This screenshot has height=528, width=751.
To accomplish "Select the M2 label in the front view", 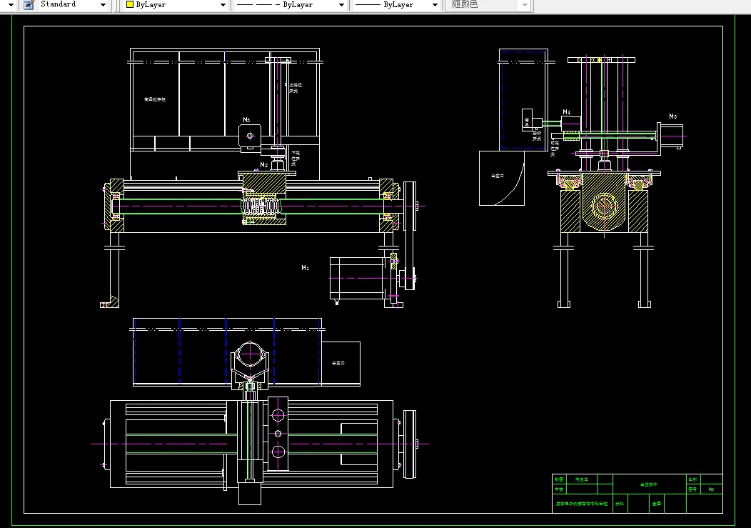I will point(263,165).
